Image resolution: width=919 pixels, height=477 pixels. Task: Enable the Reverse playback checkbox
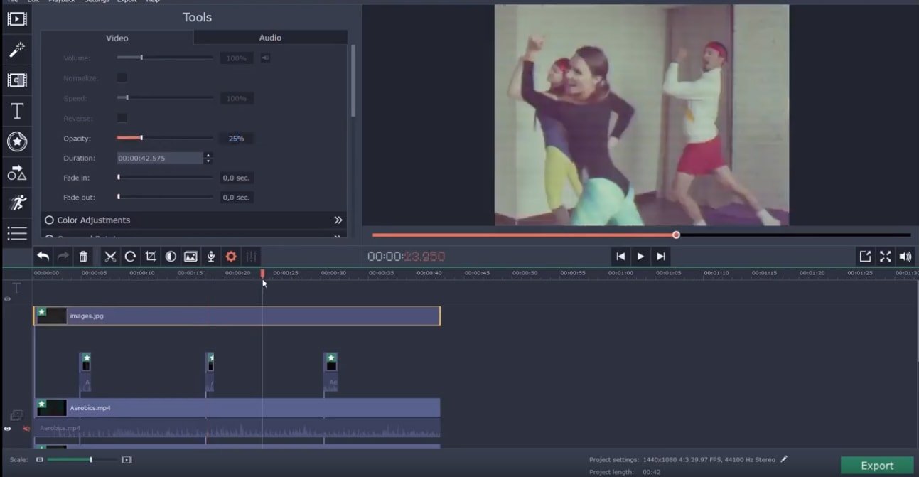[122, 117]
